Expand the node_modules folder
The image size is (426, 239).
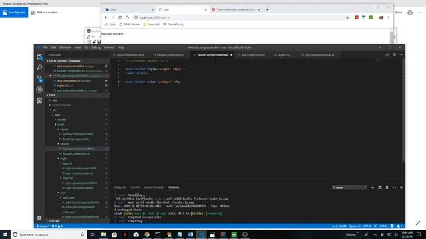coord(61,105)
